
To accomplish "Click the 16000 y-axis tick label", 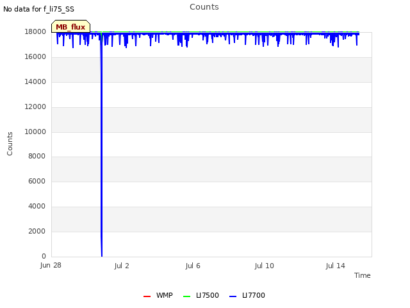I will (x=35, y=57).
